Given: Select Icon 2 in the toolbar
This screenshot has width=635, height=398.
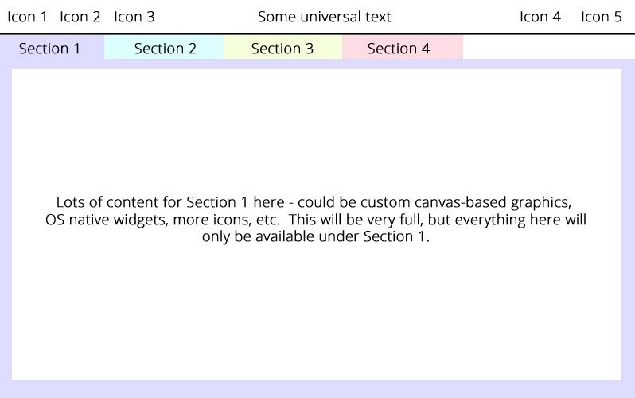Looking at the screenshot, I should tap(80, 17).
